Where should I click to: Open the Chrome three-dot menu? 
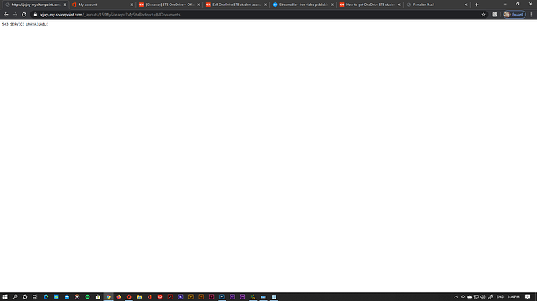531,15
